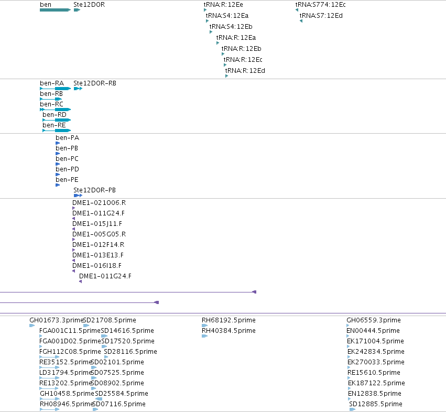Click the RH40384.5prime EST
446x412 pixels.
(204, 336)
